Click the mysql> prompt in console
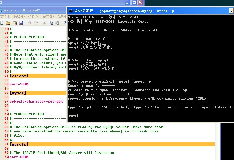This screenshot has height=160, width=234. point(74,116)
